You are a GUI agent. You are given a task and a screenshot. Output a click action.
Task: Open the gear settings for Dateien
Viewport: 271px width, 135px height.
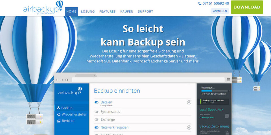pos(189,102)
